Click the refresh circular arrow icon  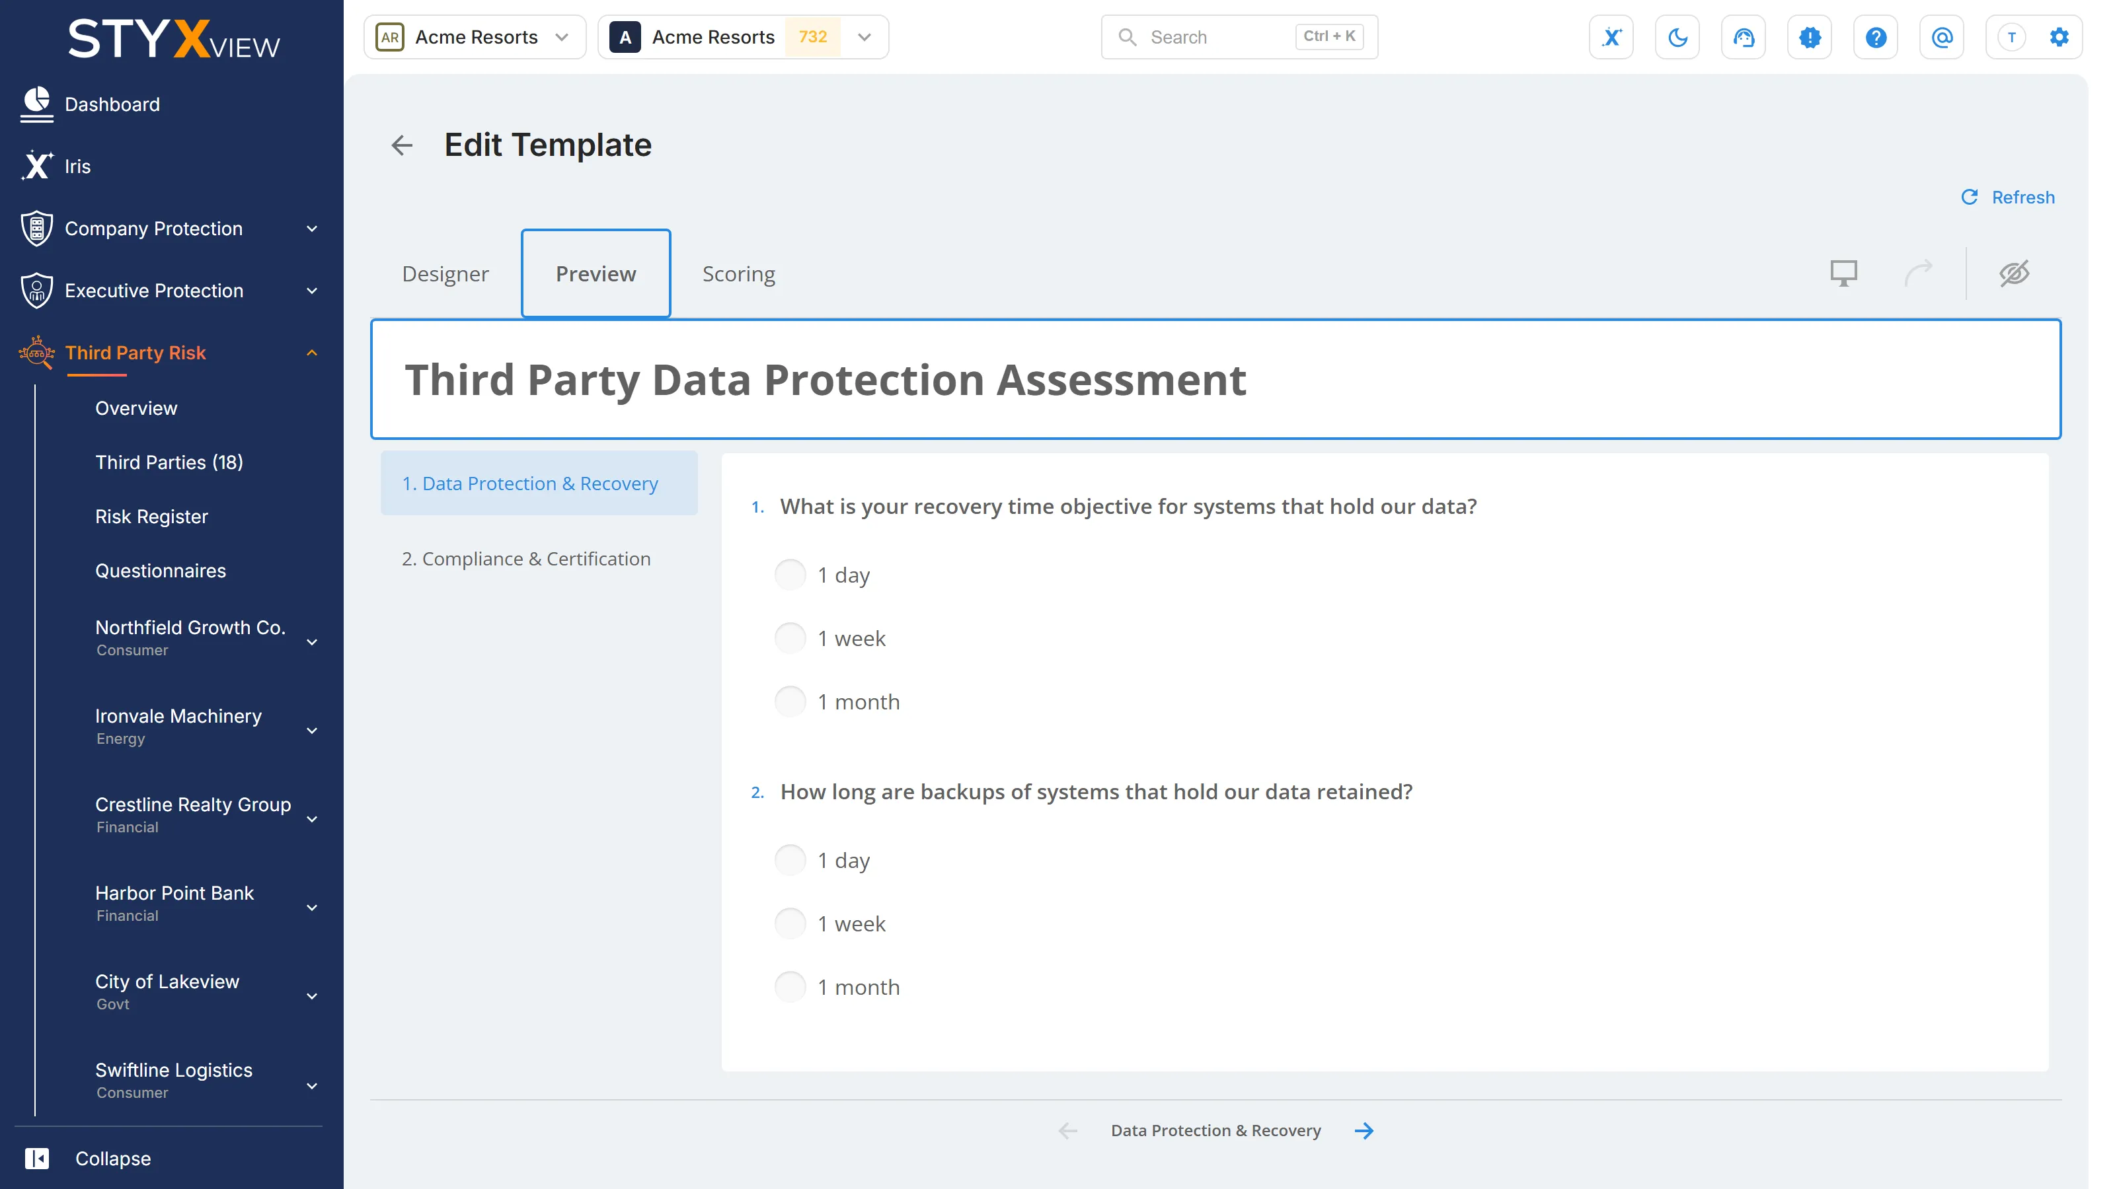coord(1970,197)
